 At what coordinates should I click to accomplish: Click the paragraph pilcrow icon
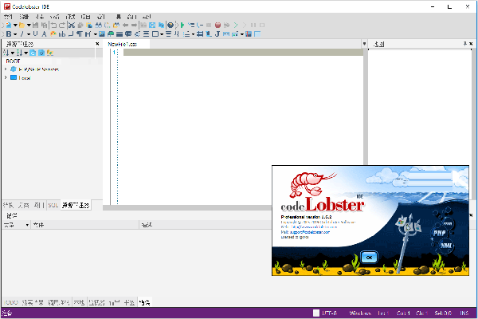point(79,33)
